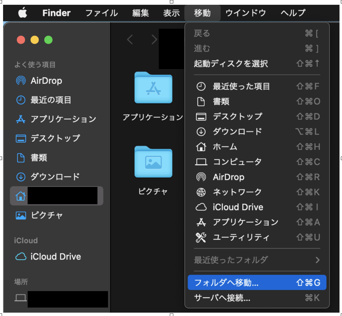This screenshot has width=342, height=316.
Task: Choose デスクトップ from the 移動 menu
Action: [x=257, y=117]
